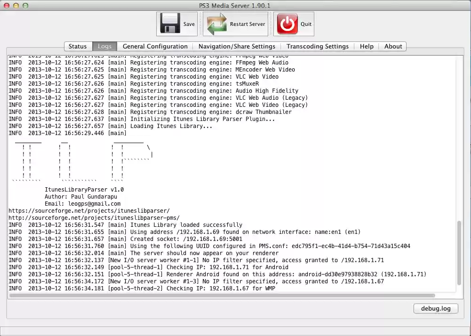The width and height of the screenshot is (471, 336).
Task: Select the Status tab
Action: 78,46
